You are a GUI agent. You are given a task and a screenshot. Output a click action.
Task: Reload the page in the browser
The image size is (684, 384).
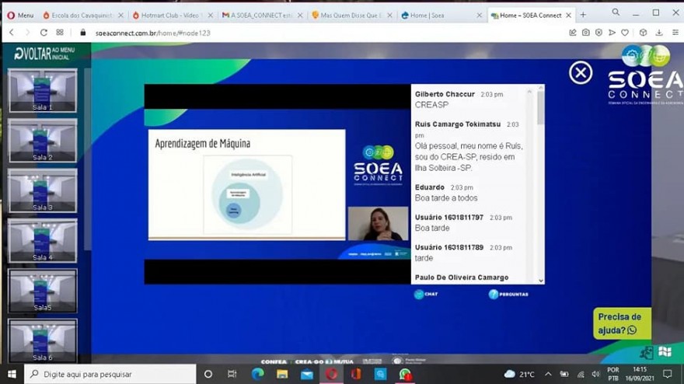[44, 33]
